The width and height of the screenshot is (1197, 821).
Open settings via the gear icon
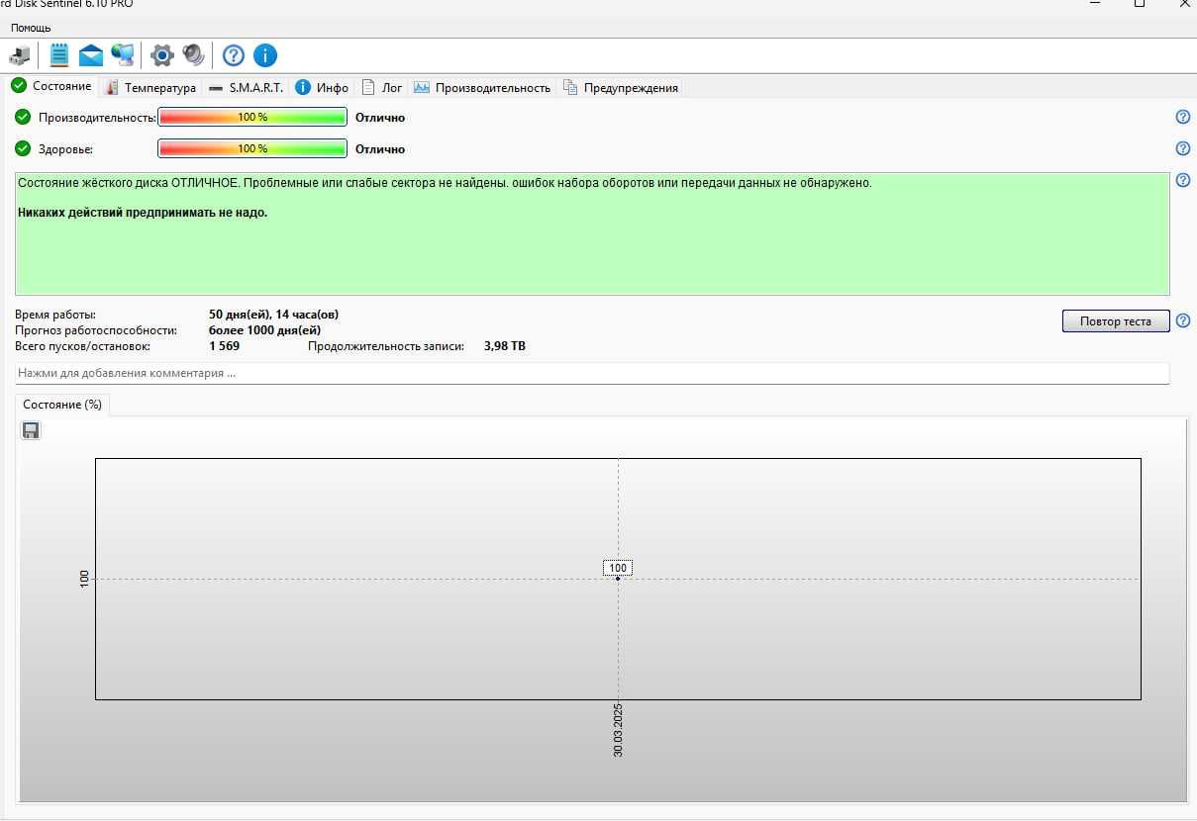[x=161, y=54]
